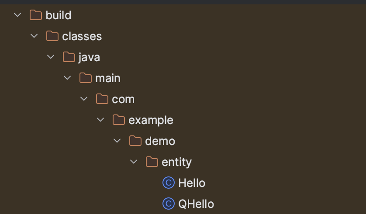Click the Hello class icon
The image size is (366, 214).
169,183
